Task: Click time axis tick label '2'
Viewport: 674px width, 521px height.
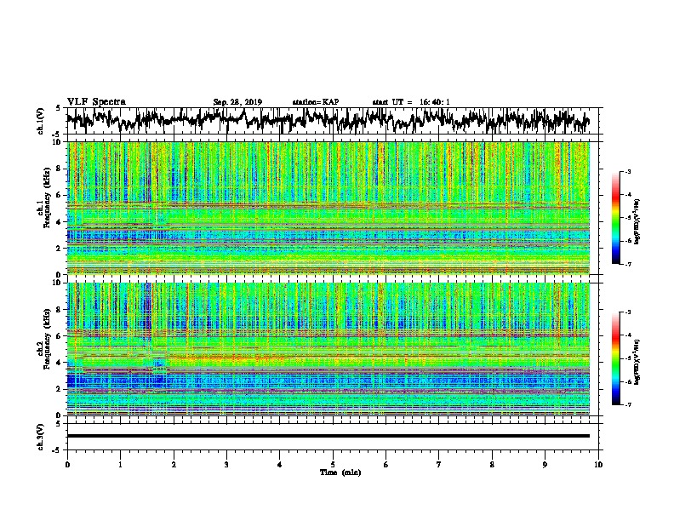Action: 174,465
